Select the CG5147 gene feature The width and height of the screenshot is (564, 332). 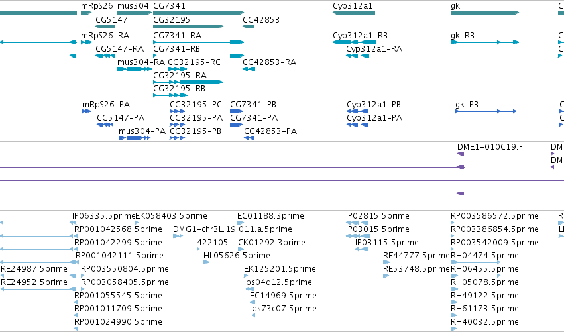(x=105, y=27)
